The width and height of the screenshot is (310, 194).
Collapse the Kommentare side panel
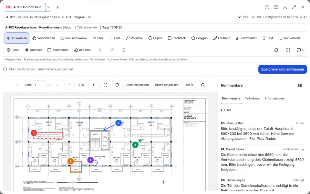click(x=300, y=85)
